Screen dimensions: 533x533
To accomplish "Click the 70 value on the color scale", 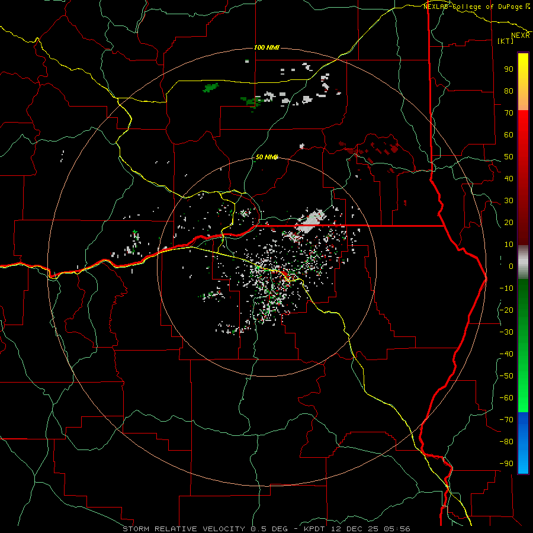I will [x=509, y=113].
